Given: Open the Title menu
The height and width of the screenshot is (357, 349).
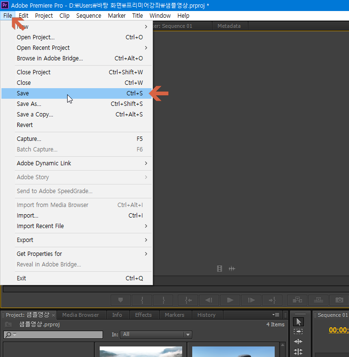Looking at the screenshot, I should (138, 16).
